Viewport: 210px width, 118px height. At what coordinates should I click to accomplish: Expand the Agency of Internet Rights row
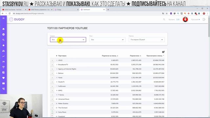(52, 69)
